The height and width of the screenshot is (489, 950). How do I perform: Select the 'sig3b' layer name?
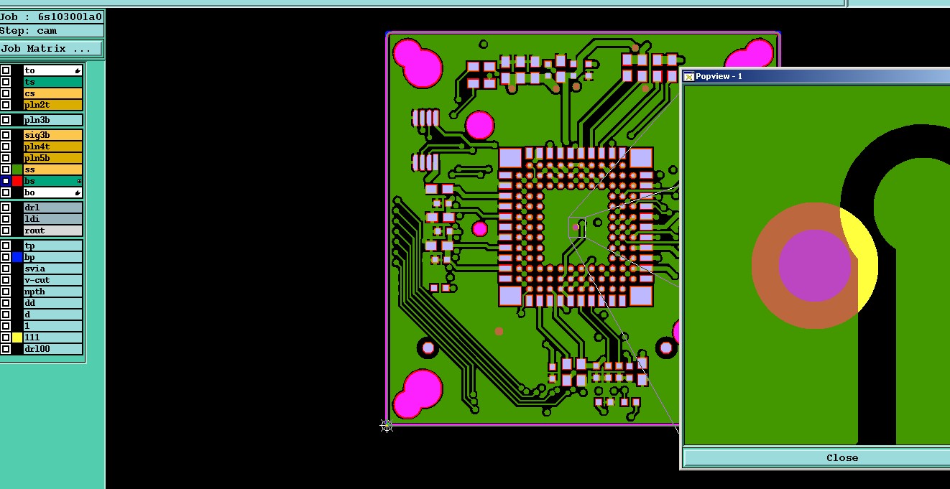pos(53,135)
